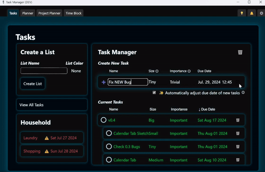
Task: Sort current tasks by Name header
Action: click(x=114, y=109)
